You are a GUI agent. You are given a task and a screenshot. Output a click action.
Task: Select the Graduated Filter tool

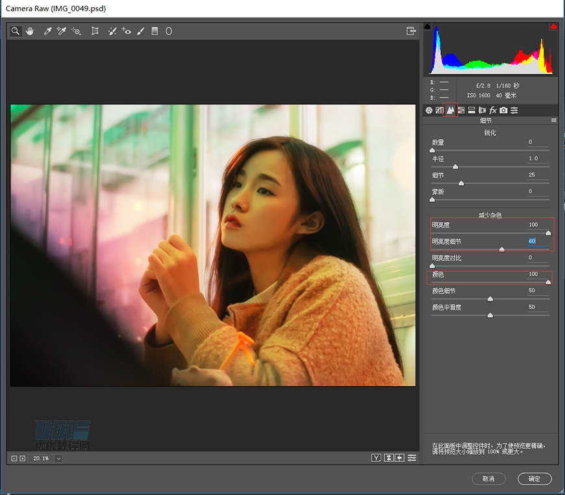tap(155, 31)
